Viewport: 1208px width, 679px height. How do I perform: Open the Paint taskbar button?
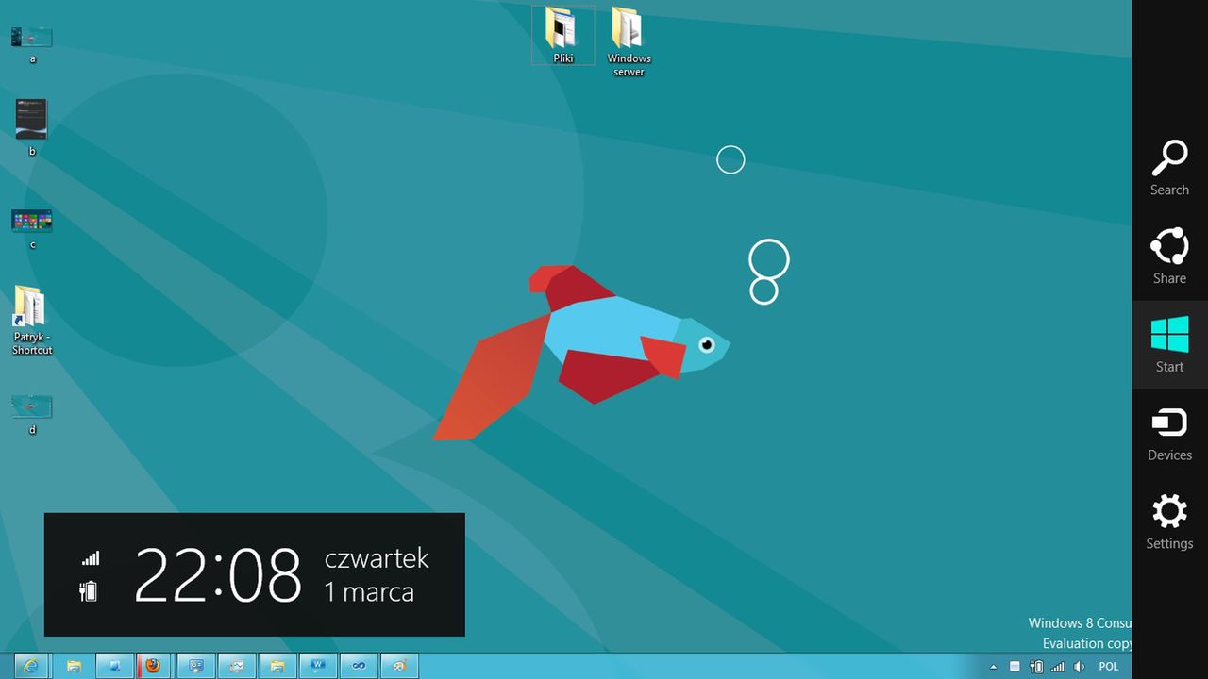click(399, 666)
